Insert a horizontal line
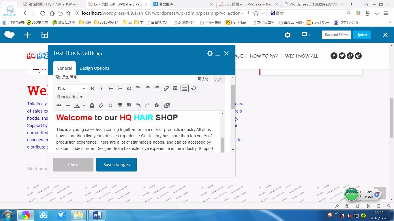The image size is (394, 221). (x=68, y=106)
